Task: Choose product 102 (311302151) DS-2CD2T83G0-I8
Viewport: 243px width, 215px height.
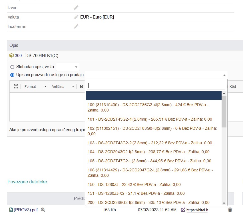Action: tap(154, 131)
